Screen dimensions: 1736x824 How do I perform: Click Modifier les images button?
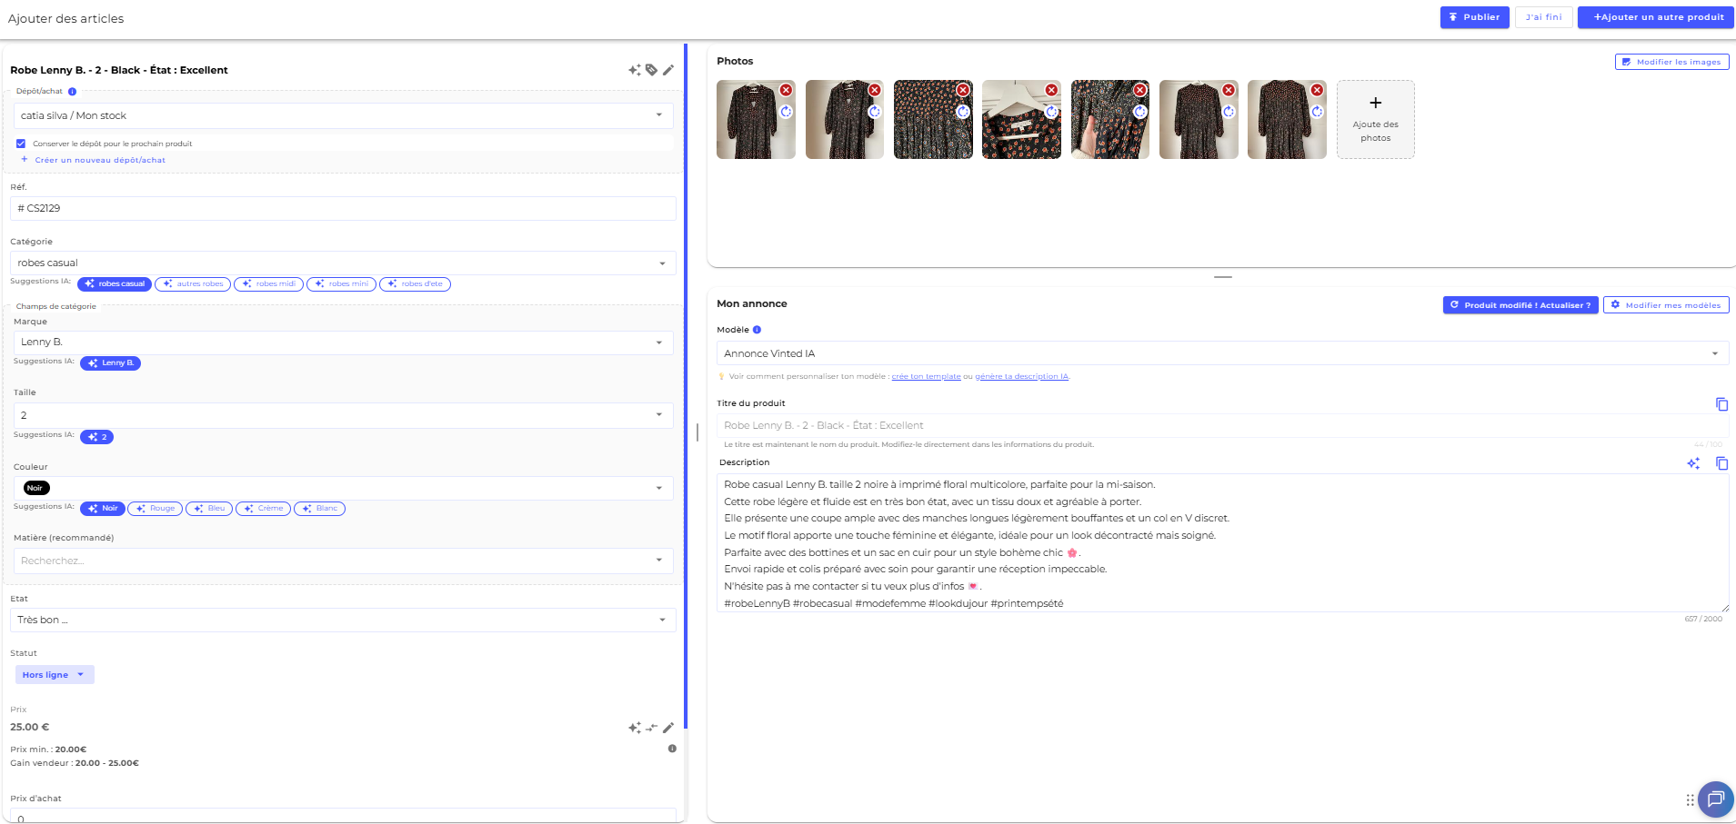point(1671,62)
